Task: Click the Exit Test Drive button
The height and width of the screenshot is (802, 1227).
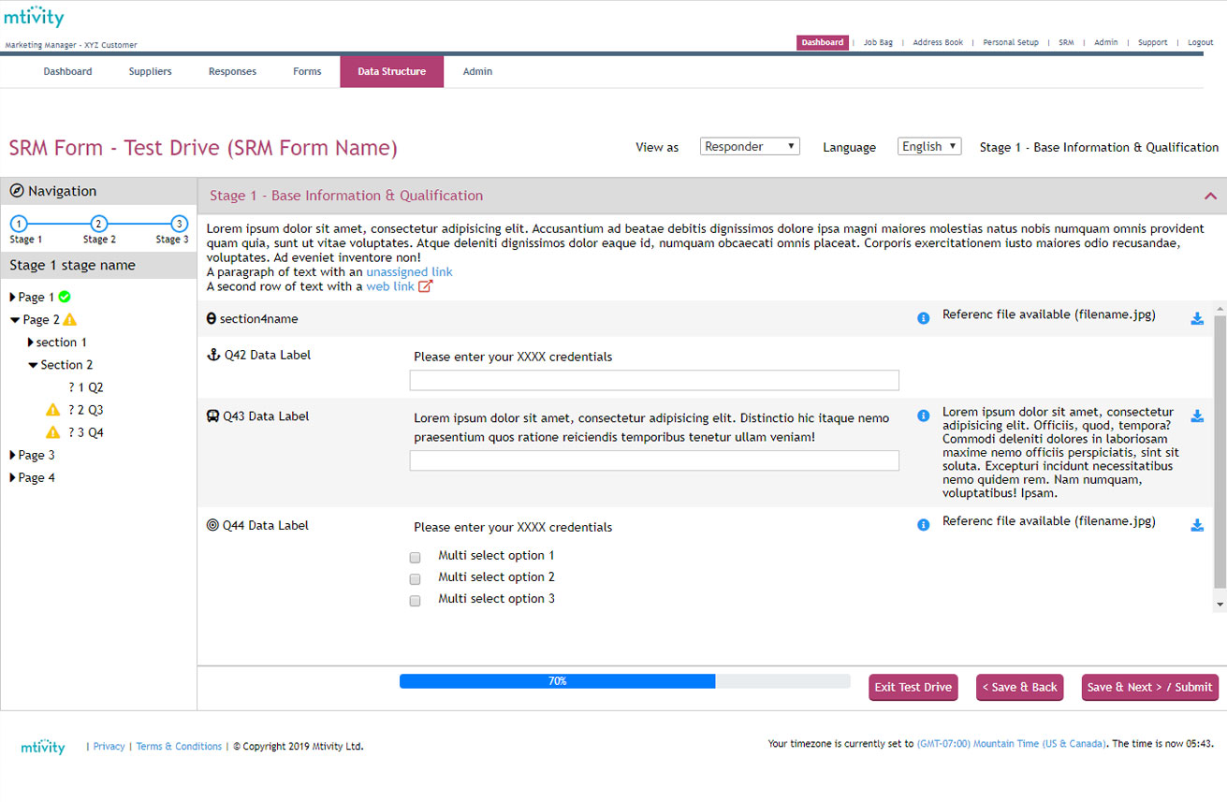Action: (913, 687)
